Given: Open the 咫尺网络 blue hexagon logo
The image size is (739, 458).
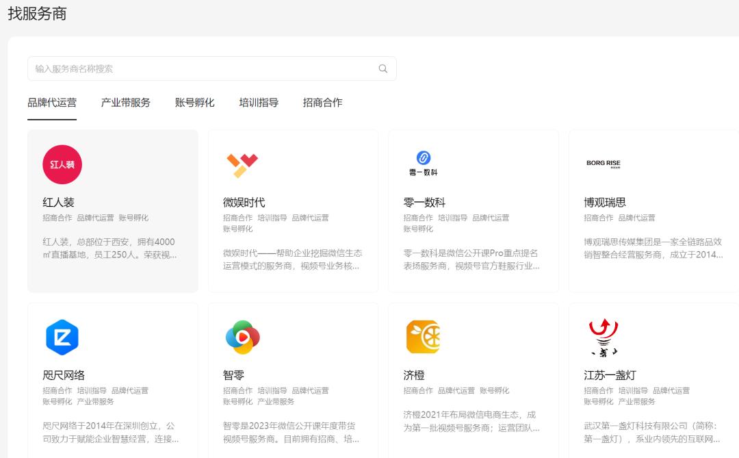Looking at the screenshot, I should pos(62,338).
